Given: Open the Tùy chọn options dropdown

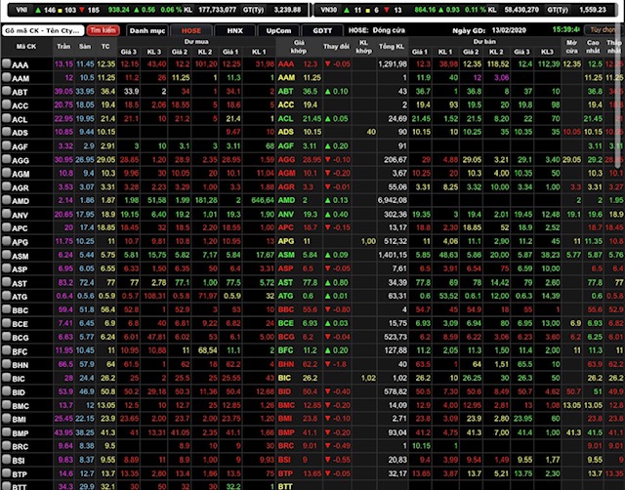Looking at the screenshot, I should (x=604, y=30).
